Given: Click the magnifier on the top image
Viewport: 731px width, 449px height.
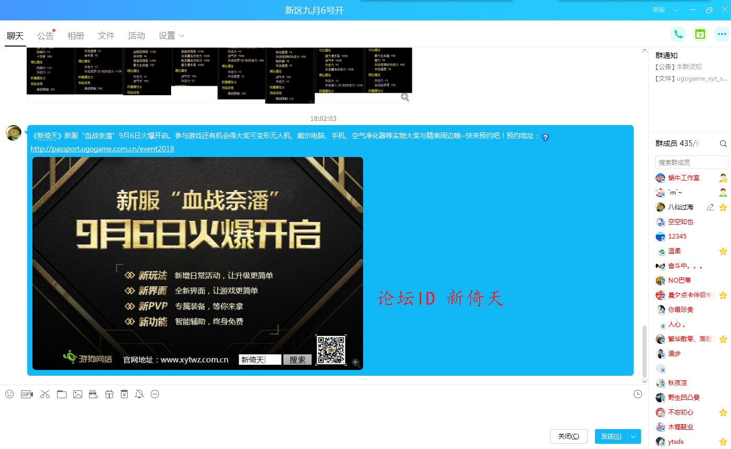Looking at the screenshot, I should click(405, 97).
